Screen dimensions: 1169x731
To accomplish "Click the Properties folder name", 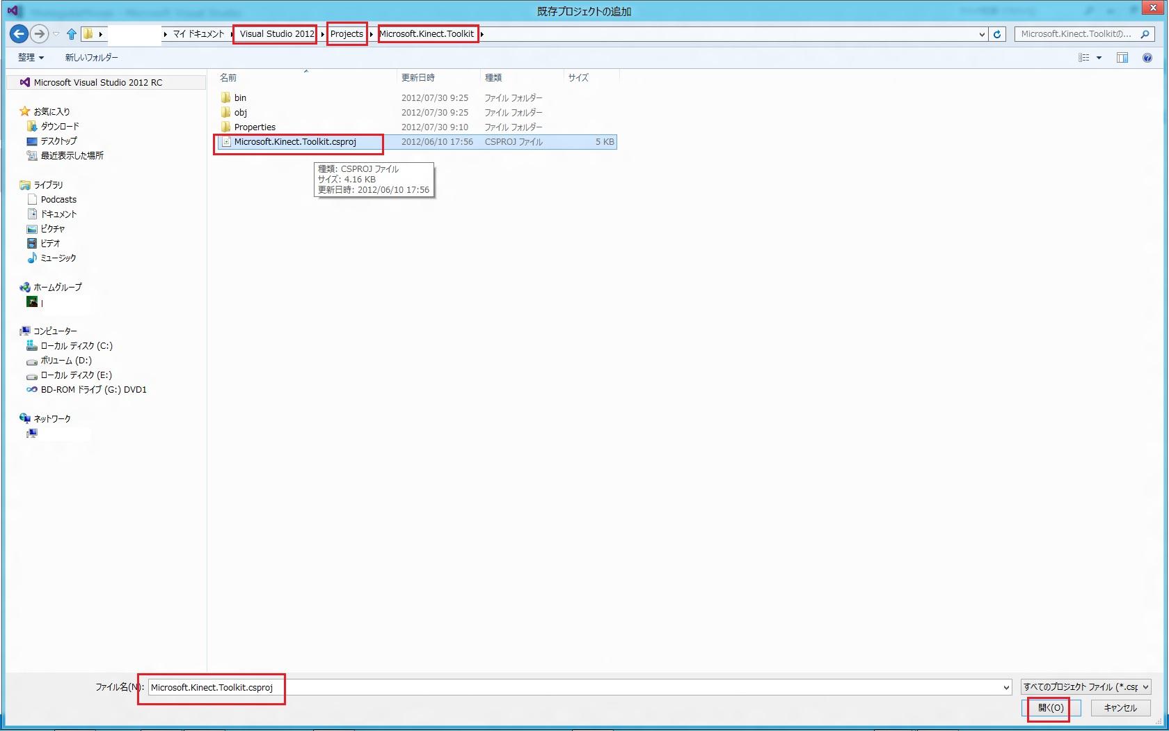I will 255,127.
